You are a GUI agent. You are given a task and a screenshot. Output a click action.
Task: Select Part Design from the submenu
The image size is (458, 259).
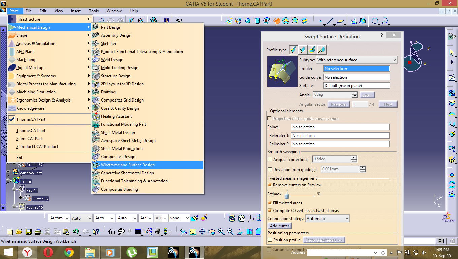coord(148,27)
